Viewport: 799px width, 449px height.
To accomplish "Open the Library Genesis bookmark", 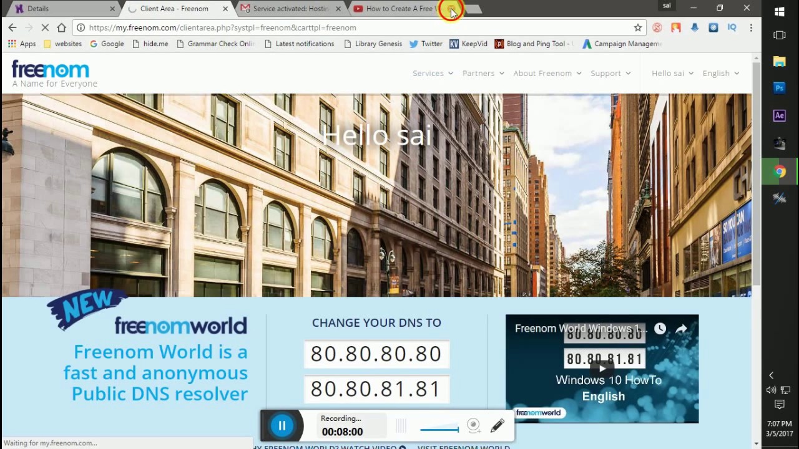I will coord(373,44).
